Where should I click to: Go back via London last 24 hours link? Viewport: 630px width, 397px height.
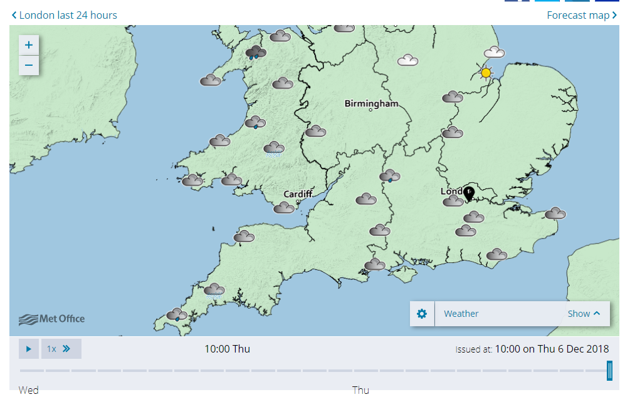[64, 14]
